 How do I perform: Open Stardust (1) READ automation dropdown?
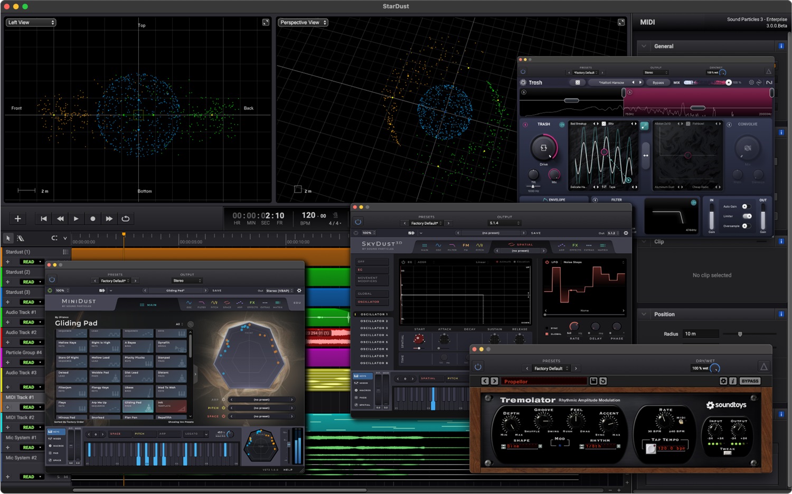tap(32, 262)
